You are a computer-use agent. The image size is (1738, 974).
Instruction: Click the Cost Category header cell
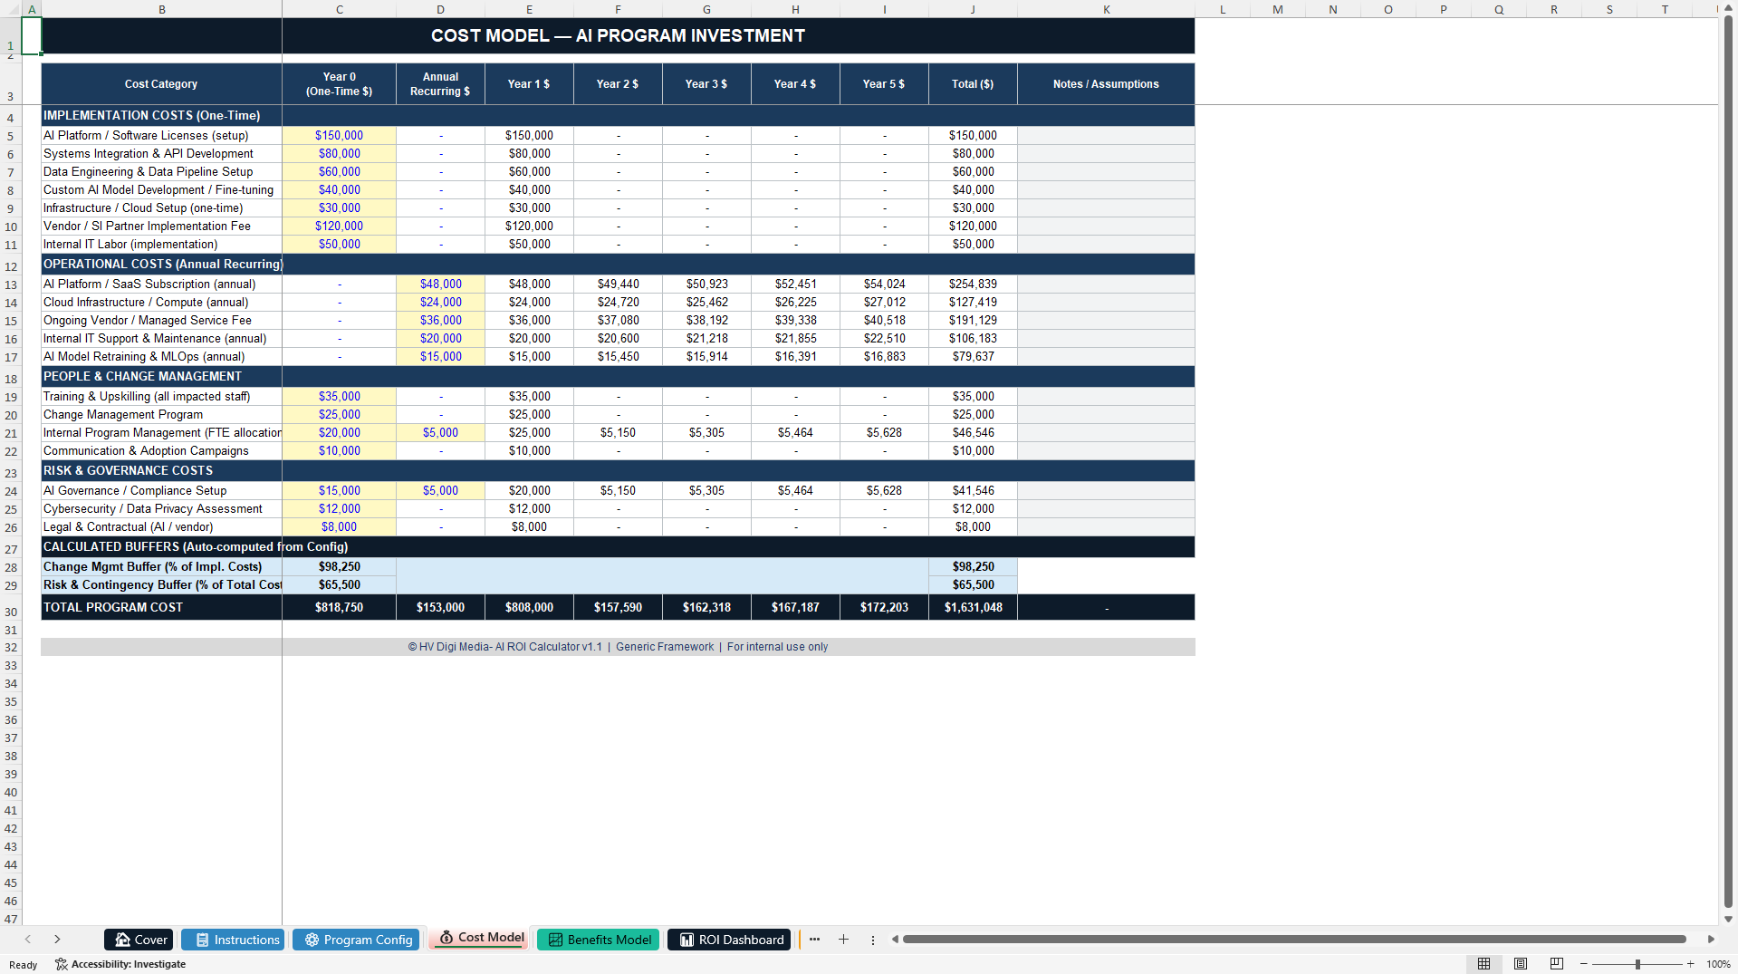tap(161, 84)
